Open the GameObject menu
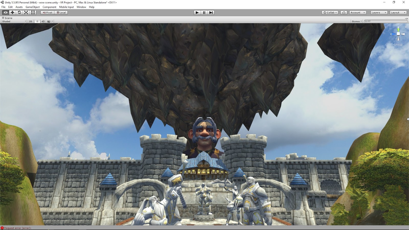409x230 pixels. pyautogui.click(x=32, y=7)
